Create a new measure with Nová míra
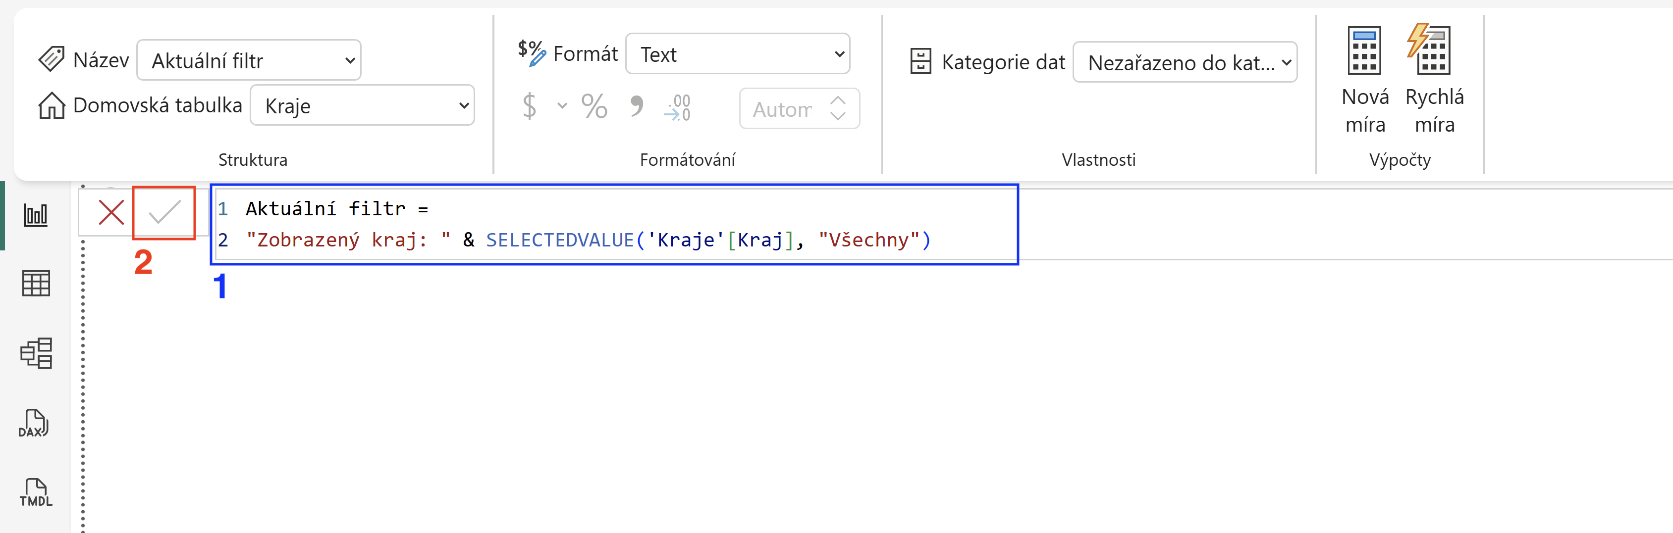Image resolution: width=1673 pixels, height=533 pixels. pos(1365,79)
